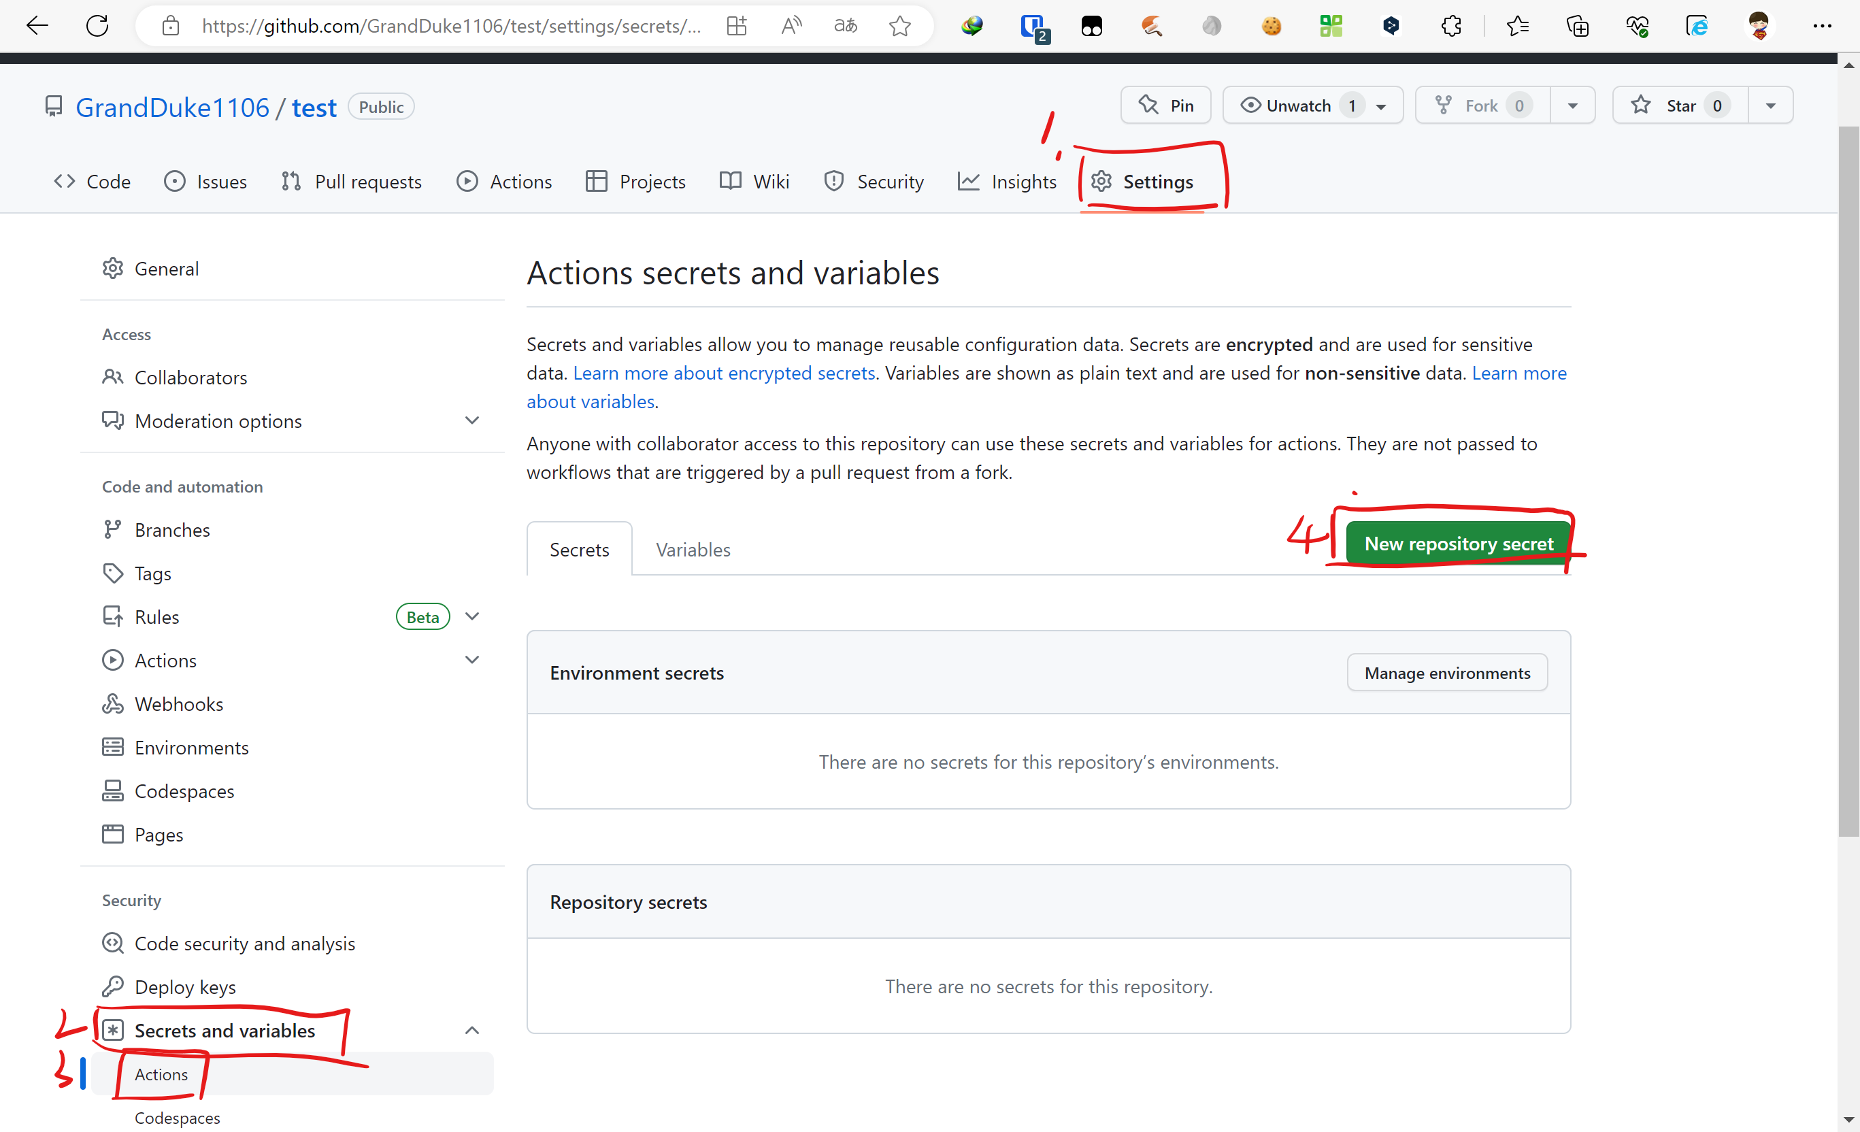Click the Pull requests branch icon
Viewport: 1860px width, 1132px height.
click(290, 182)
